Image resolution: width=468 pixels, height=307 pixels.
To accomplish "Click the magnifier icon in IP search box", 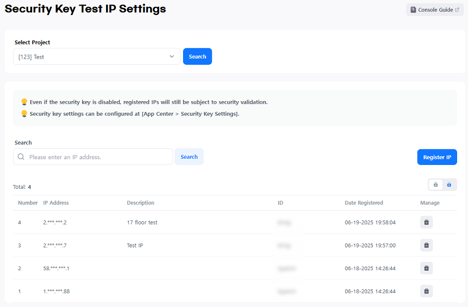I will [x=21, y=157].
